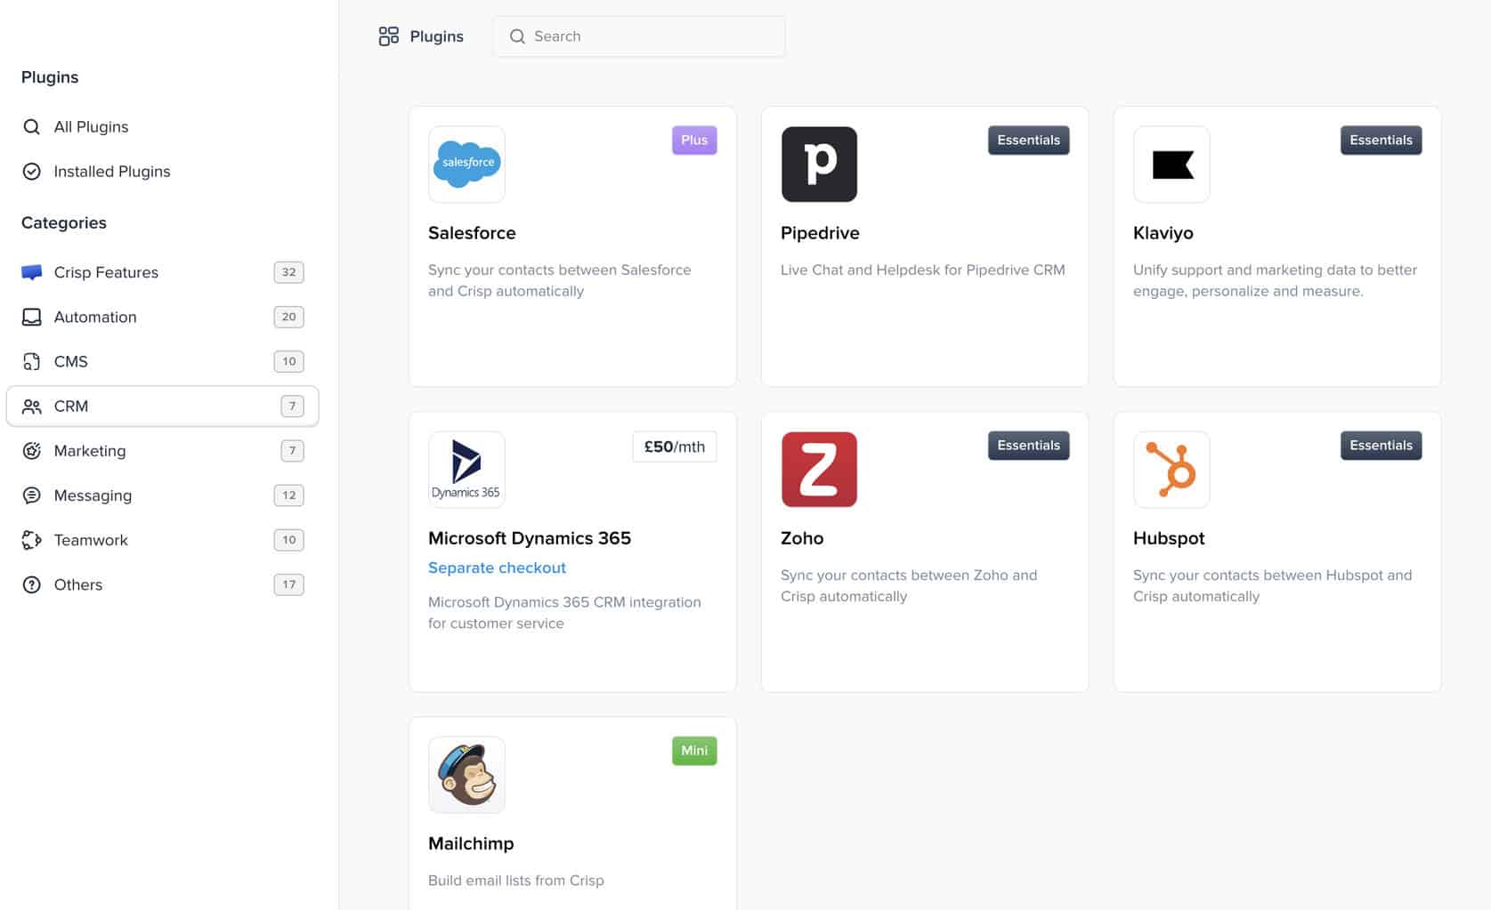Switch to the CMS category
Image resolution: width=1491 pixels, height=910 pixels.
(71, 361)
